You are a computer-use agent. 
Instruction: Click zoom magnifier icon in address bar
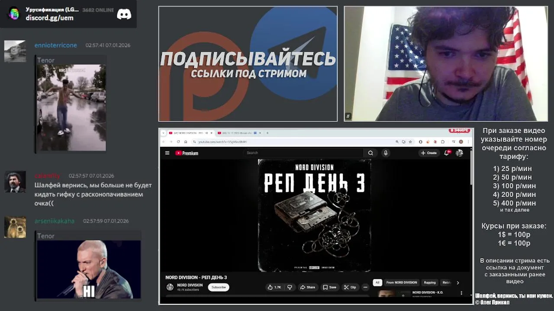(397, 142)
